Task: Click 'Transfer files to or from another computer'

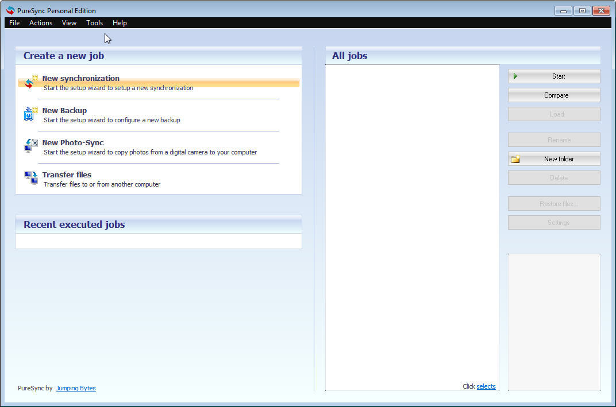Action: pos(102,184)
